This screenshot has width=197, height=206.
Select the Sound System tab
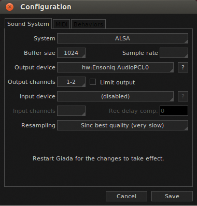pos(28,24)
